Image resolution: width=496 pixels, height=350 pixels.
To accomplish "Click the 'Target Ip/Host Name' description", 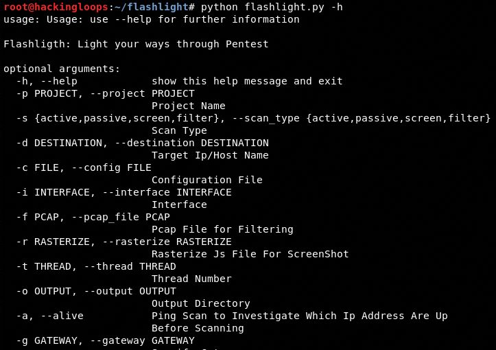I will point(210,155).
